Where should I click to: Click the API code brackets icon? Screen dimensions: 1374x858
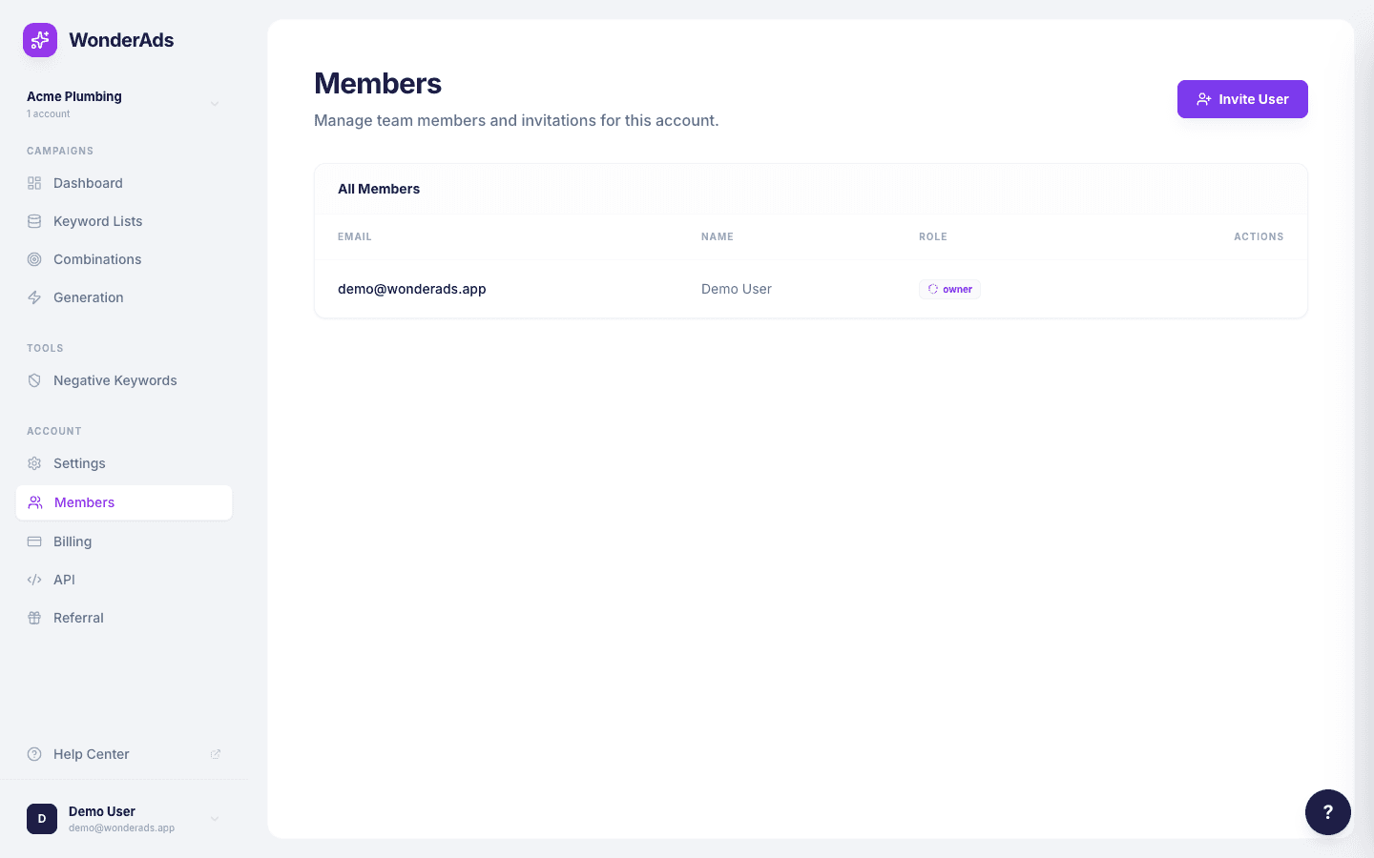(x=34, y=580)
